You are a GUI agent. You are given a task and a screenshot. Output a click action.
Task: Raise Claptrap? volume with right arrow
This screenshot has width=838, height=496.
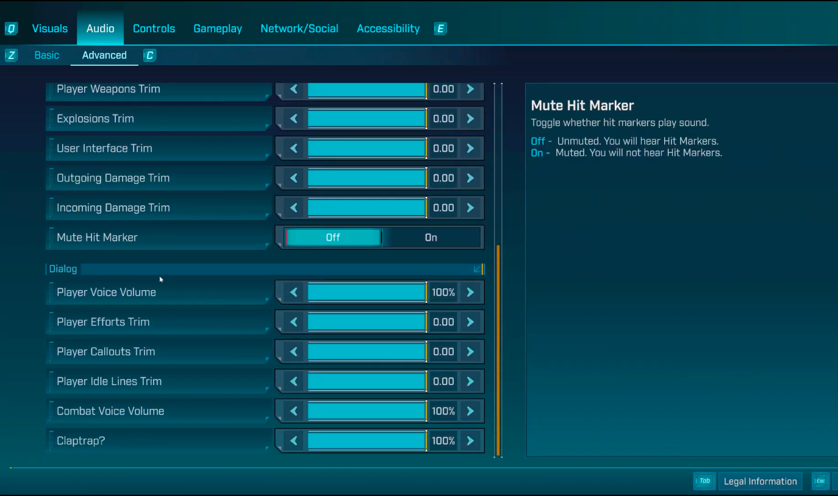(470, 441)
